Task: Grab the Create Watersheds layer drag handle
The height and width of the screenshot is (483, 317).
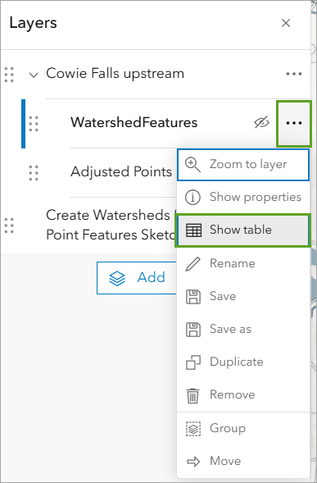Action: coord(9,226)
